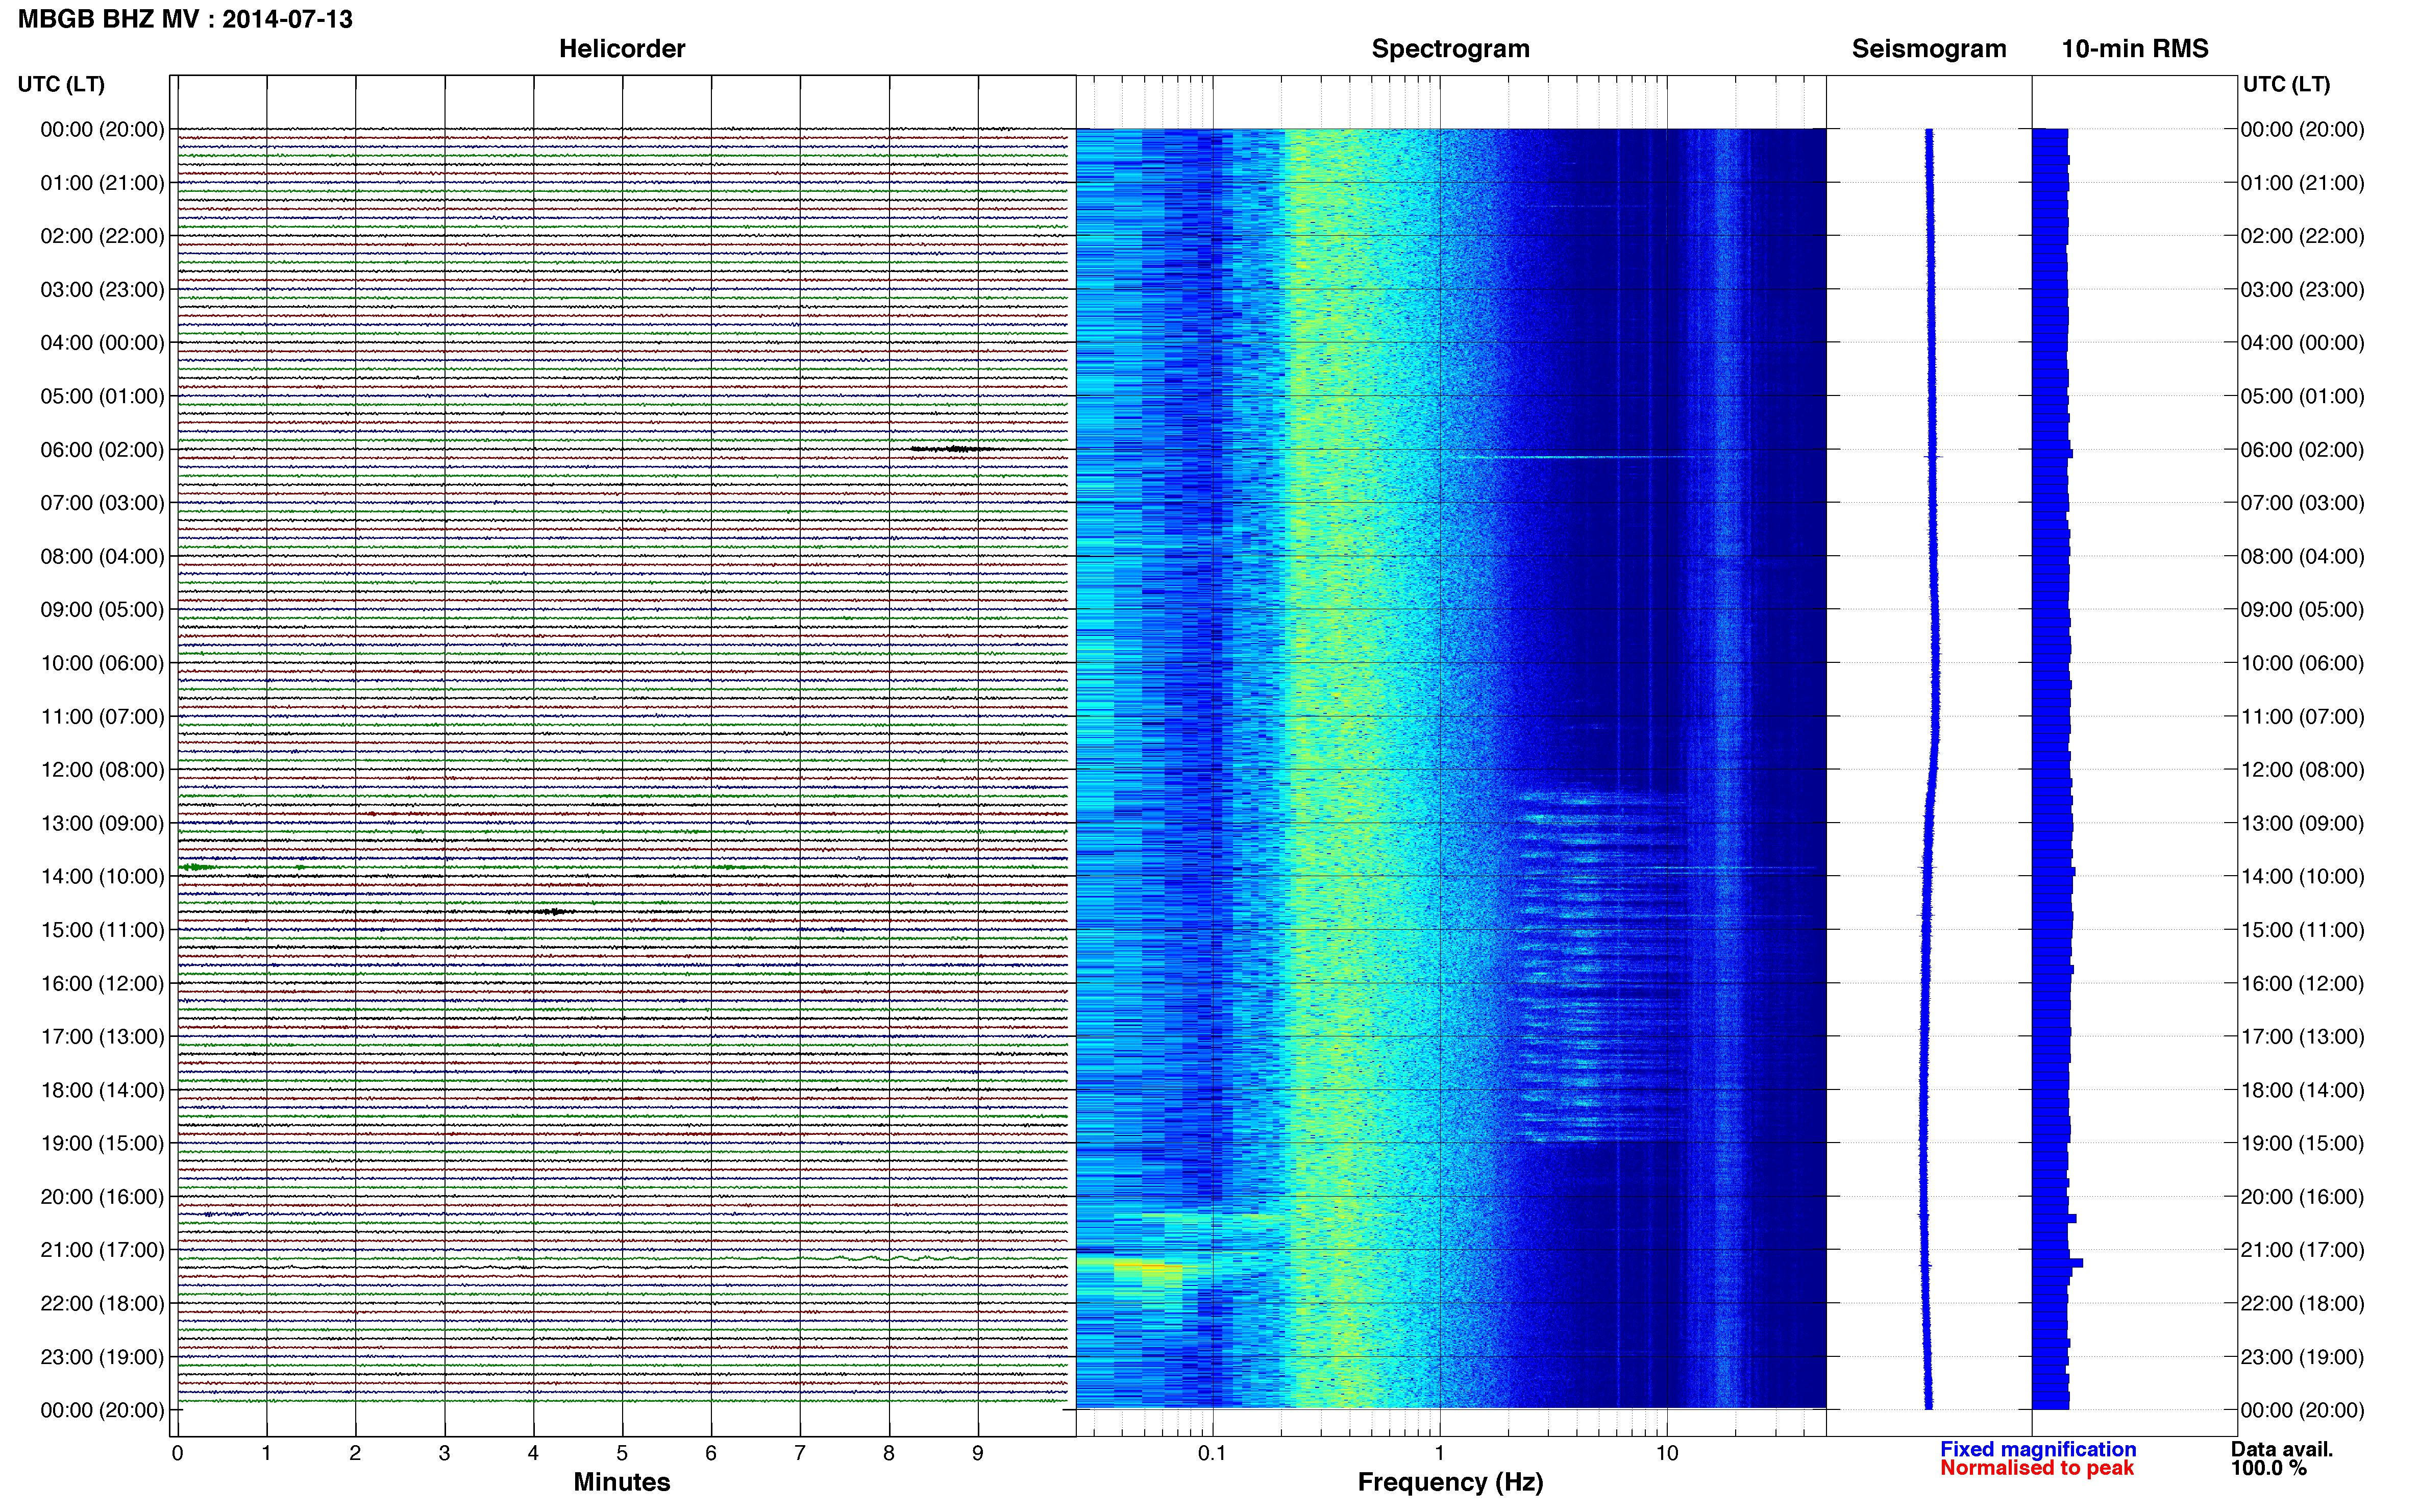Click the right '03:00 (23:00)' time label

coord(2302,290)
